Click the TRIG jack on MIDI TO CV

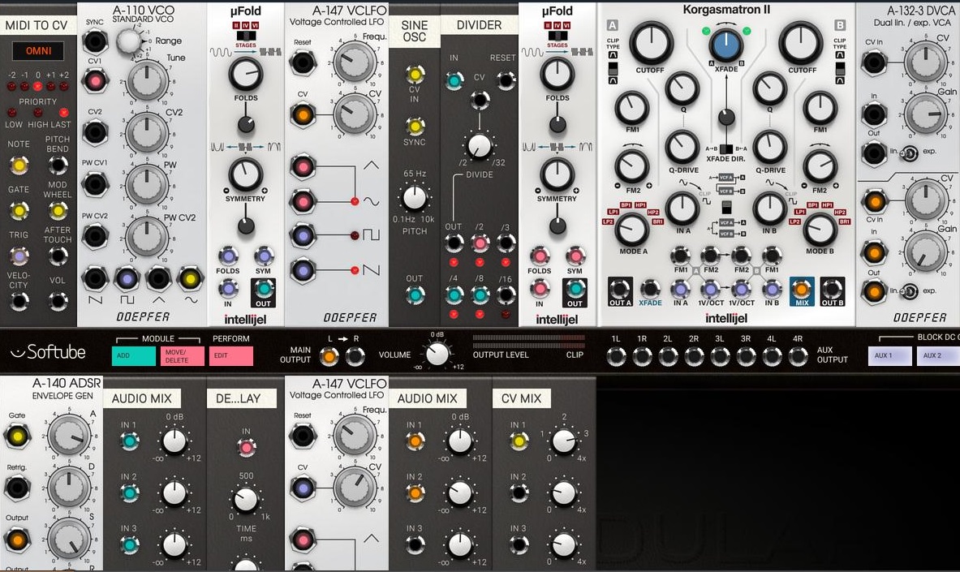coord(19,256)
